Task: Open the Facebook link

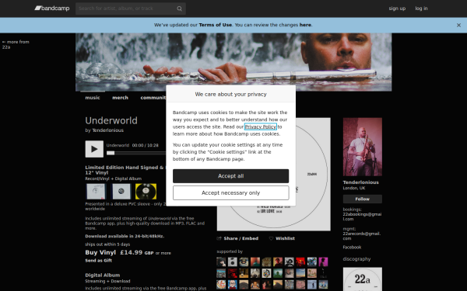Action: pyautogui.click(x=352, y=248)
